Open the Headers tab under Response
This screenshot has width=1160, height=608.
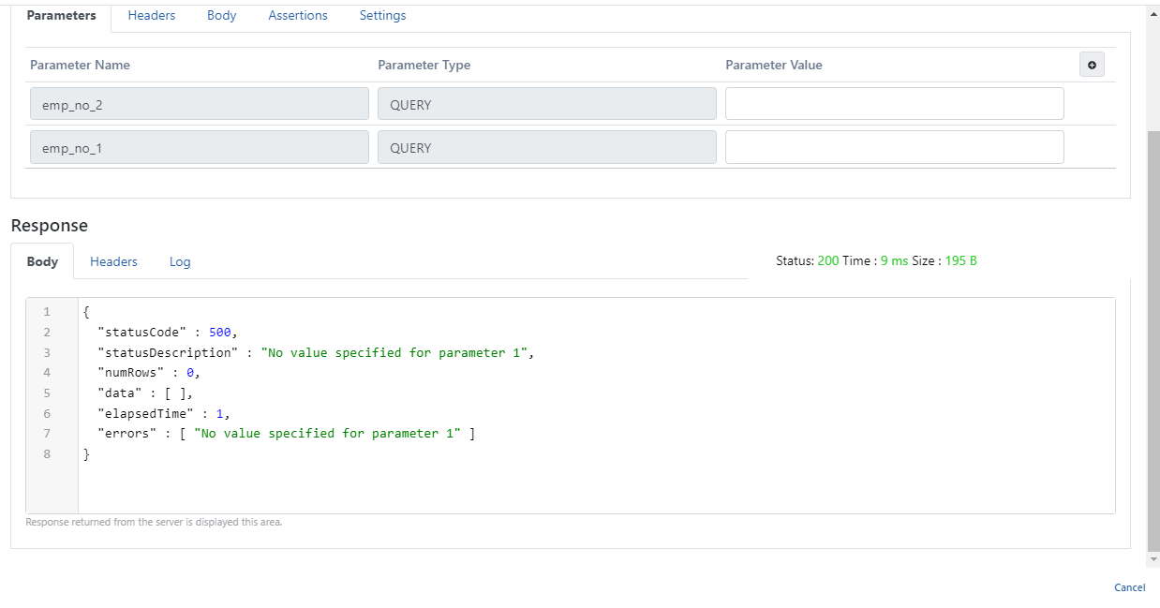tap(113, 261)
